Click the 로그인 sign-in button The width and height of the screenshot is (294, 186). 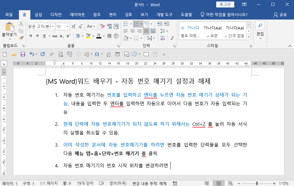[225, 5]
